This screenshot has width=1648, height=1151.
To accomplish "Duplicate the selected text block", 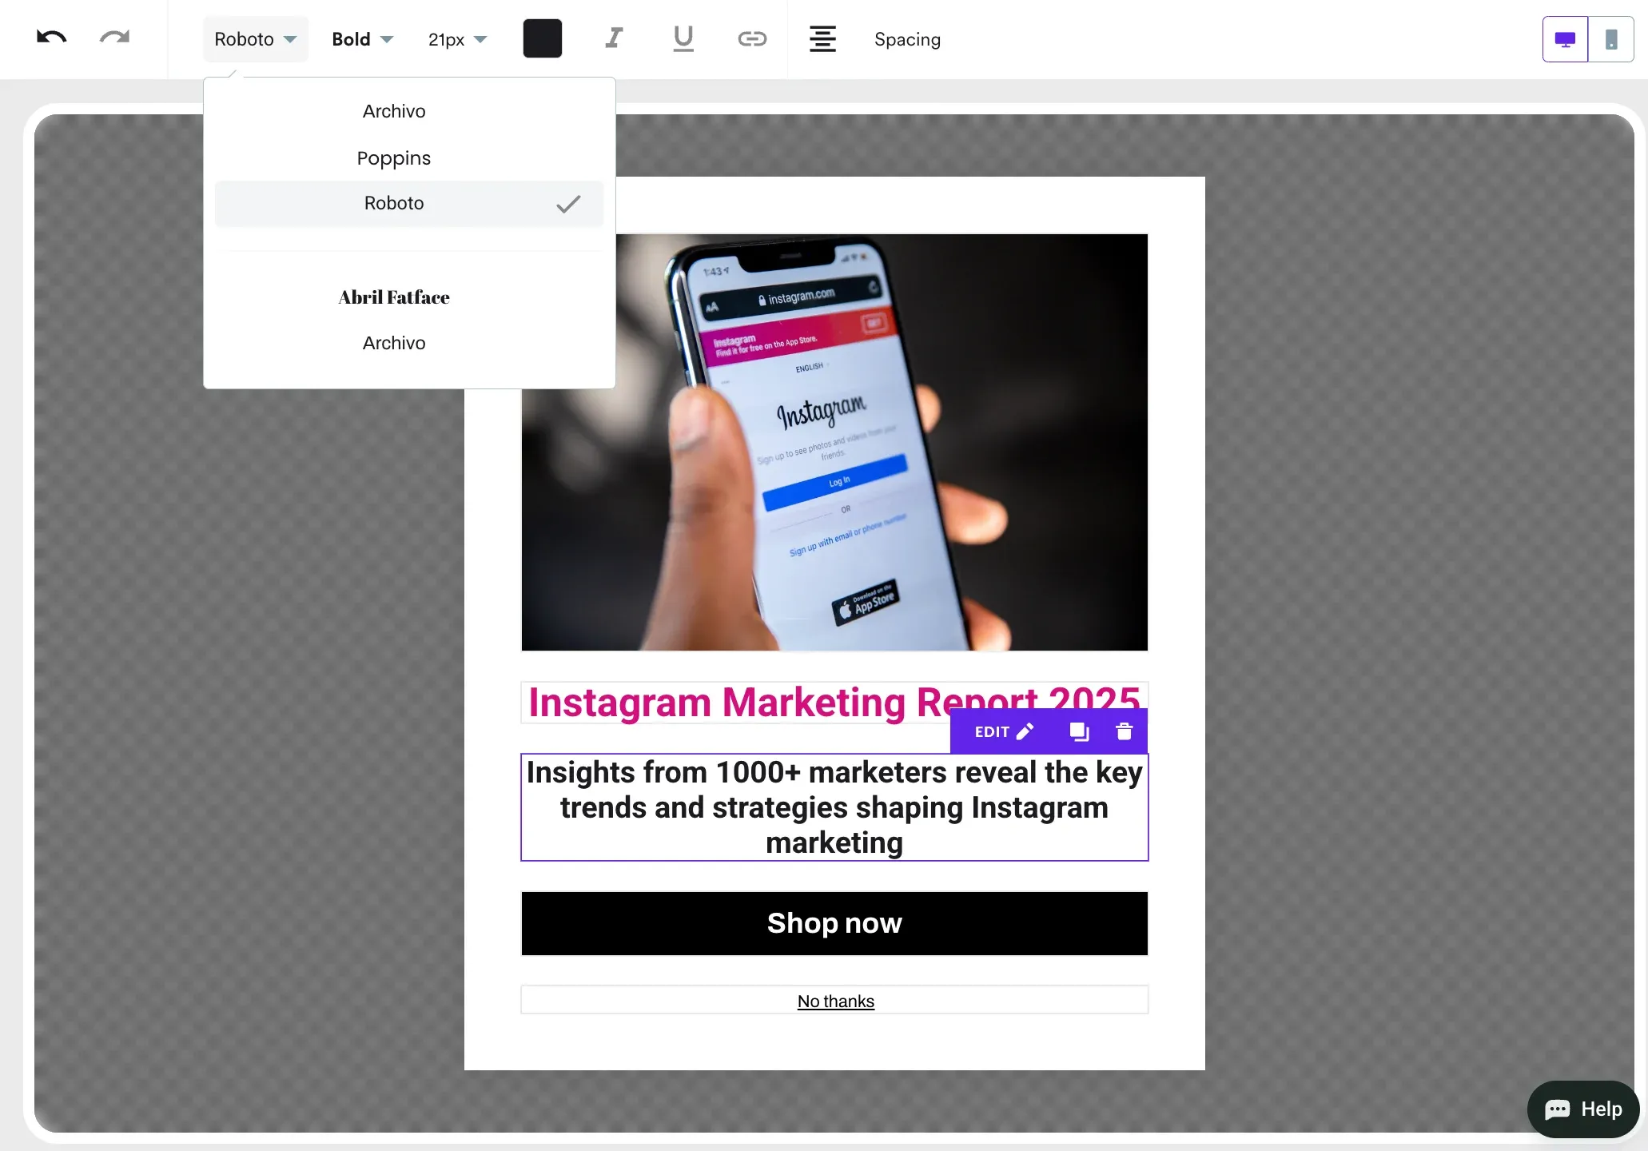I will tap(1079, 731).
